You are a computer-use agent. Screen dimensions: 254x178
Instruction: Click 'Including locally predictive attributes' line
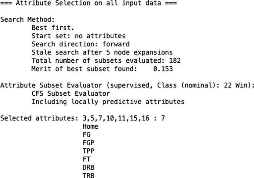click(x=108, y=102)
